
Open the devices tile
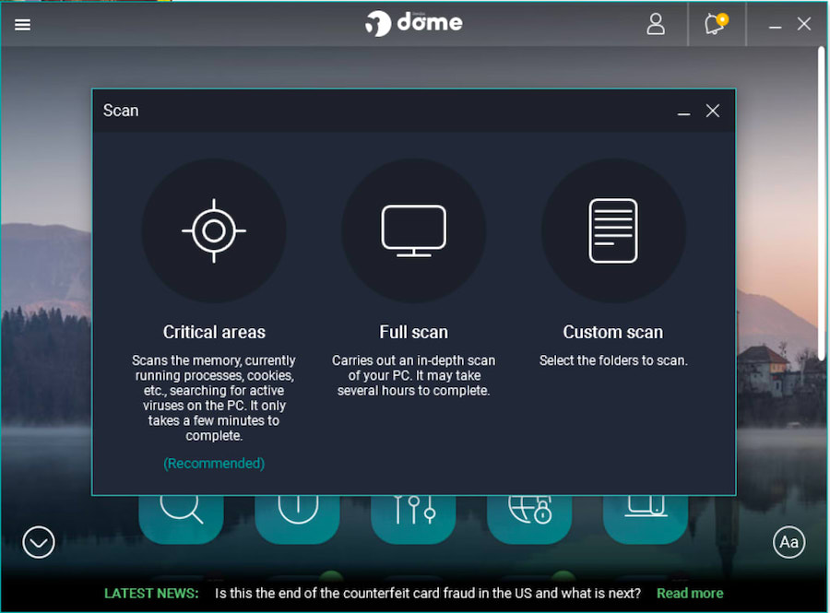click(646, 519)
